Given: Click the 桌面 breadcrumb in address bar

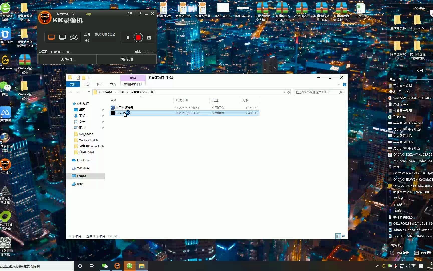Looking at the screenshot, I should [121, 92].
